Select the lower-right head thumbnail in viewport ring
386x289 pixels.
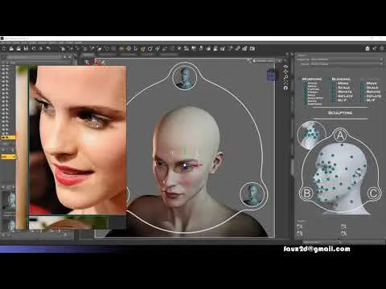[252, 194]
